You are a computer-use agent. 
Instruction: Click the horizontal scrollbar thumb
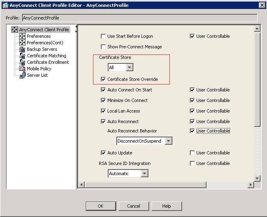pos(145,184)
